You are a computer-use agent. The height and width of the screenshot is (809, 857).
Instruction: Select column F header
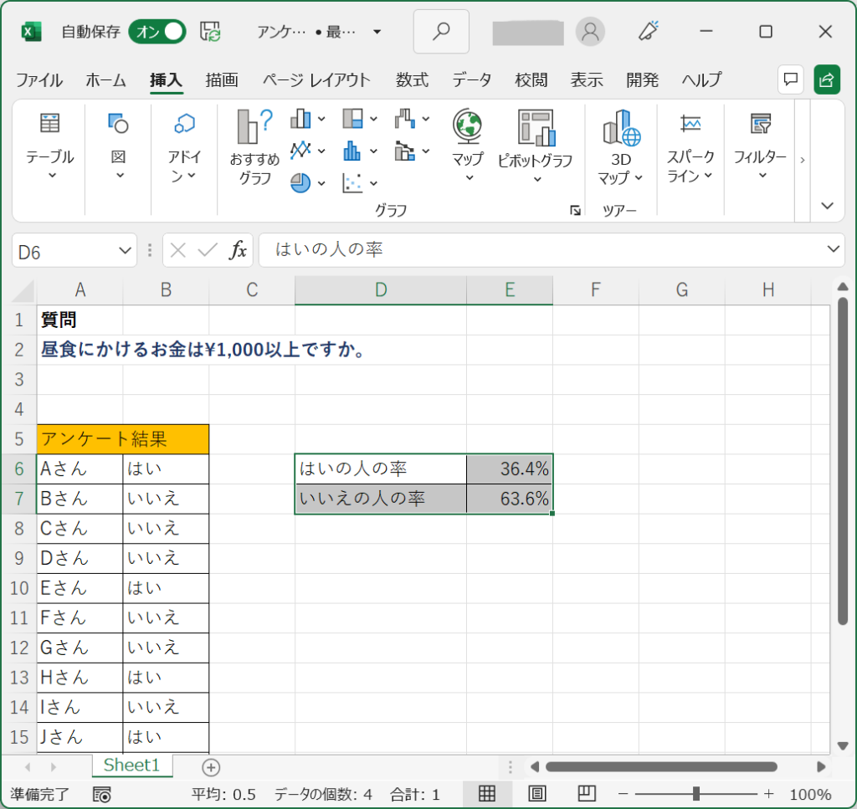[596, 290]
